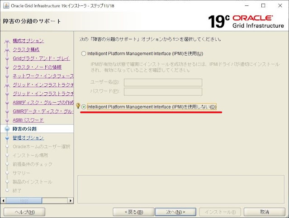Click the step bullet beside クラスタ構成

coord(7,50)
